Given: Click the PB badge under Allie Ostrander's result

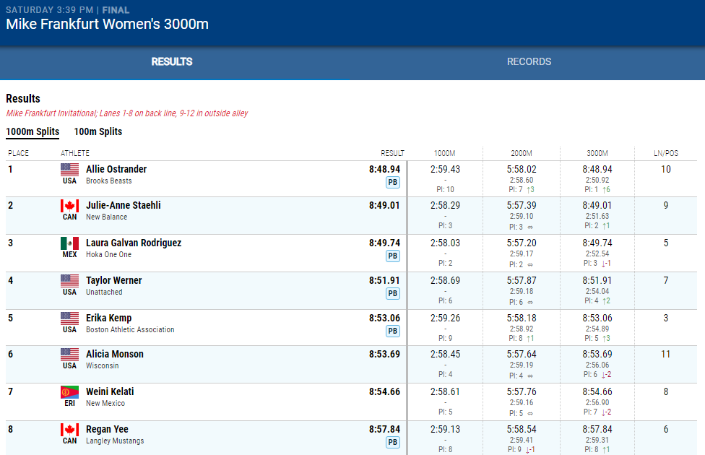Looking at the screenshot, I should click(x=393, y=182).
